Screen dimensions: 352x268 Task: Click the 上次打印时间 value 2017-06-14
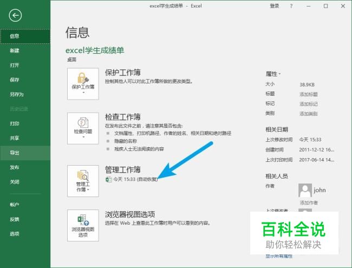tap(317, 160)
